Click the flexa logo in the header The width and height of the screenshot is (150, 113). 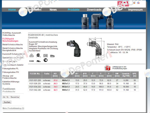click(123, 4)
